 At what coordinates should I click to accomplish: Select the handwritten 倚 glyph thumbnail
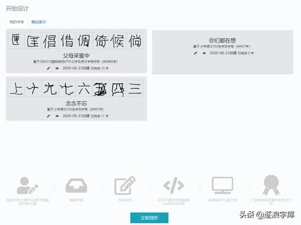[101, 40]
